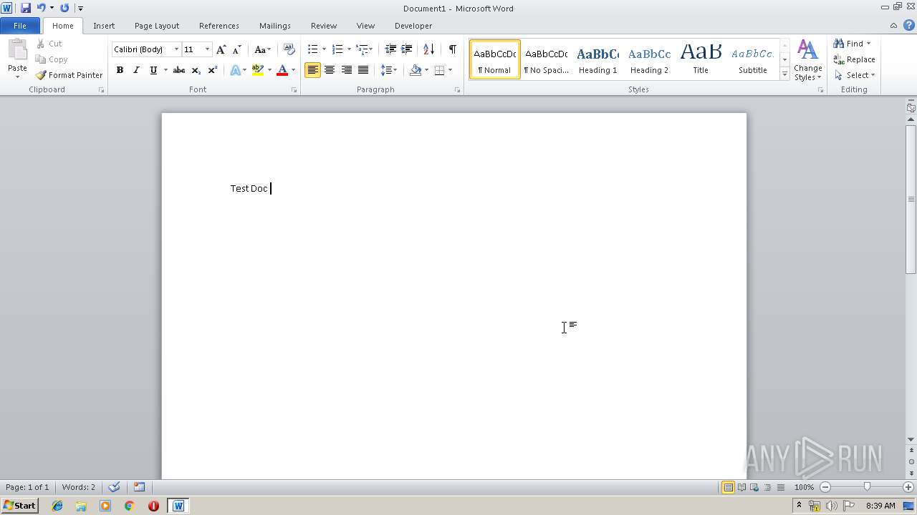Screen dimensions: 917x515
Task: Click the Replace button
Action: point(854,59)
